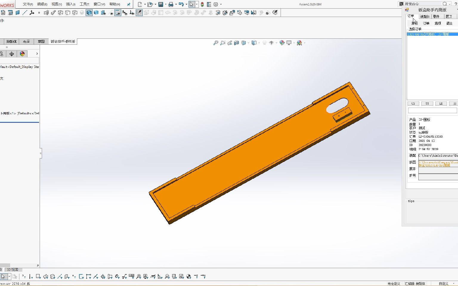Select the plain shaded blue cube icon
Viewport: 458px width, 286px height.
(x=96, y=13)
